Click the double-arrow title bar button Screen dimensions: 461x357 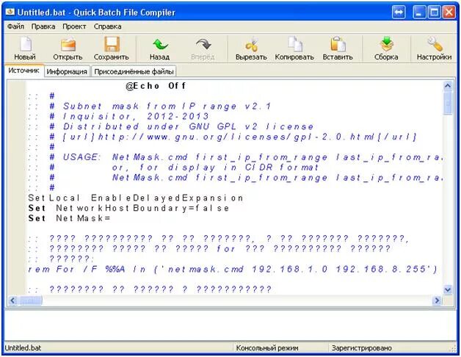(x=399, y=12)
